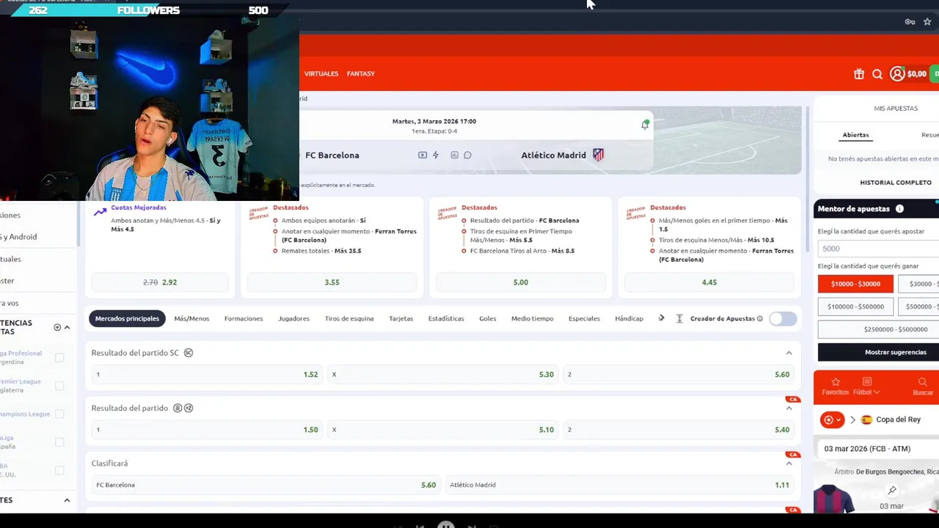Click the bet amount input showing 5000
The width and height of the screenshot is (939, 528).
879,249
